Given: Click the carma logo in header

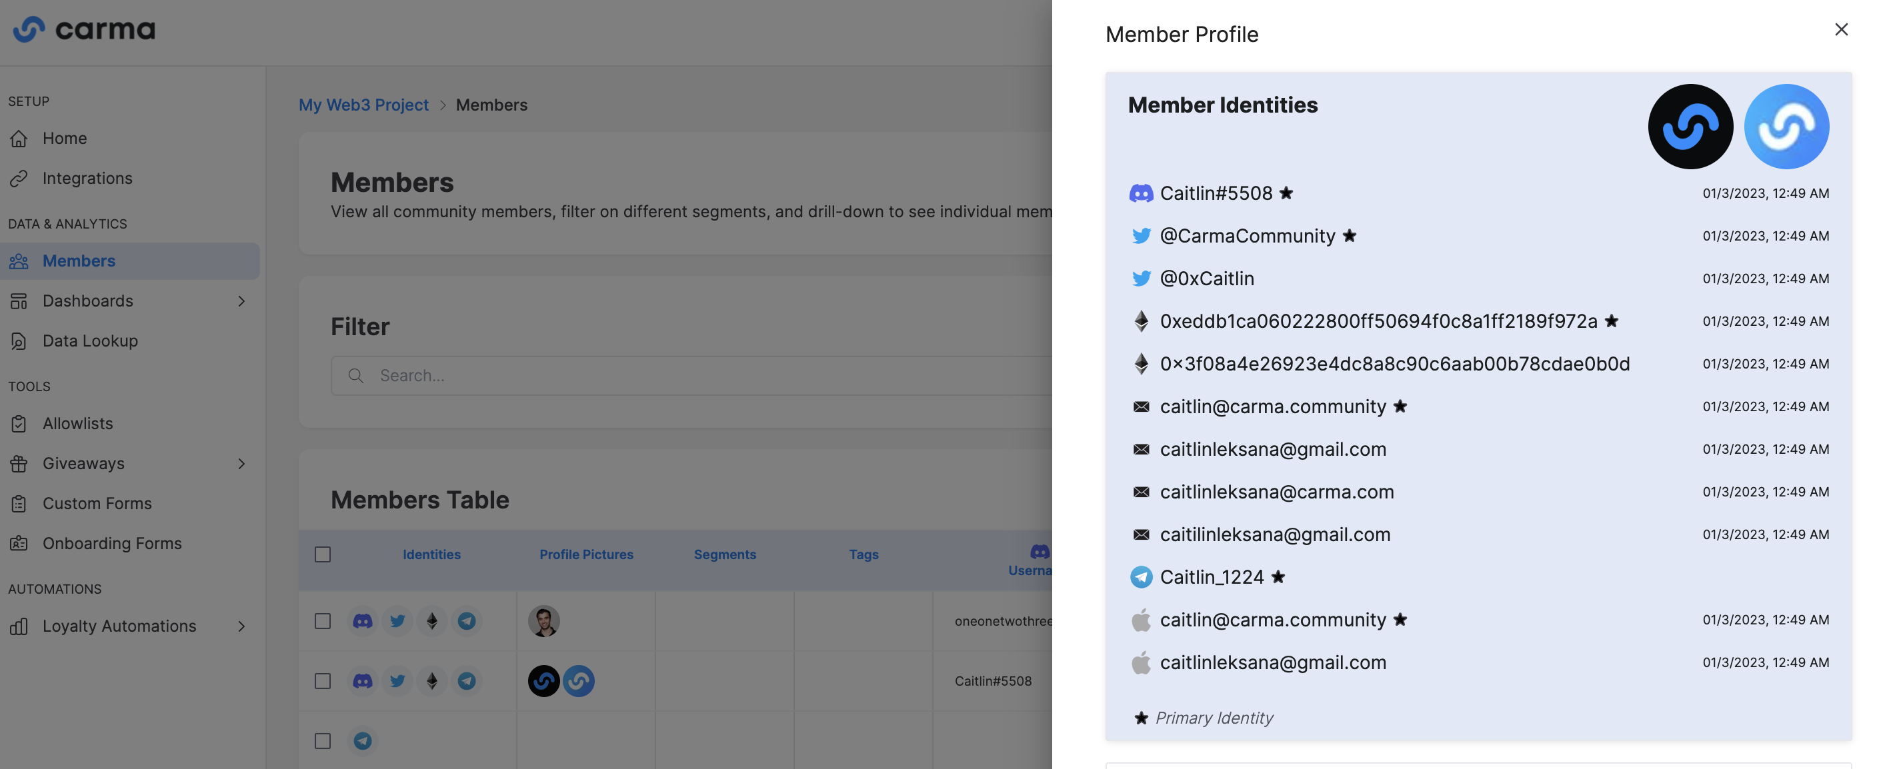Looking at the screenshot, I should (84, 29).
